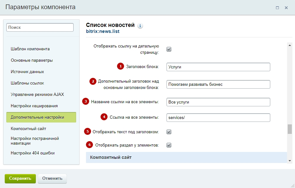295x188 pixels.
Task: Uncheck Отображать текст под заголовком
Action: pos(169,132)
